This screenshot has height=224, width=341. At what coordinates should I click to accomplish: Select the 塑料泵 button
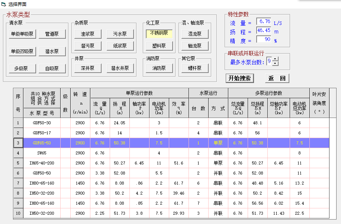(x=159, y=46)
